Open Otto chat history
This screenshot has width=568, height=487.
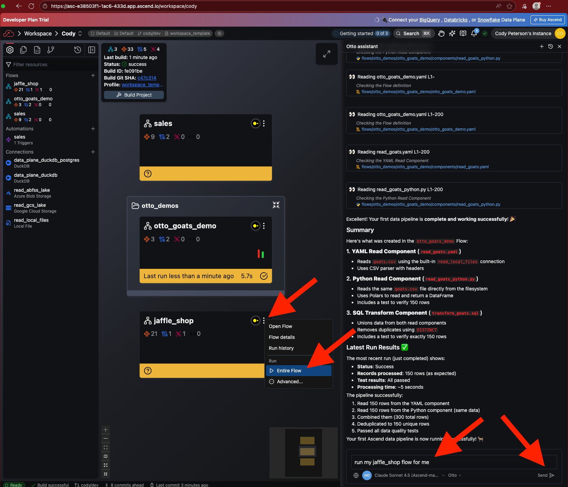(551, 46)
